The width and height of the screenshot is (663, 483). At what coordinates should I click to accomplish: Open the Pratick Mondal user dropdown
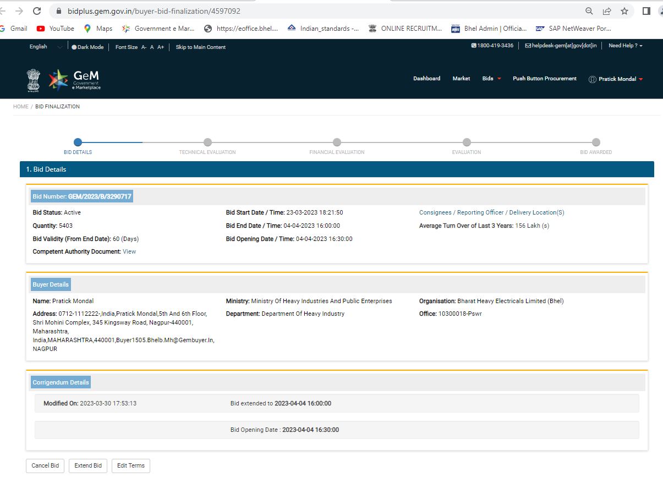(616, 79)
